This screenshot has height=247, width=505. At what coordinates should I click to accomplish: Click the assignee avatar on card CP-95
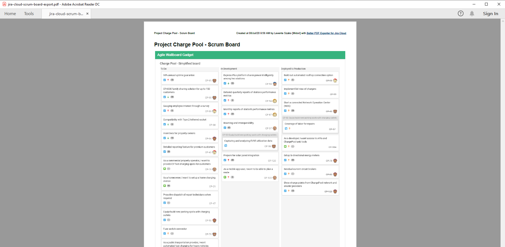[214, 81]
